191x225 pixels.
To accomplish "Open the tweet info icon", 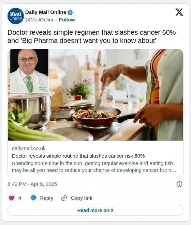I will (x=179, y=184).
